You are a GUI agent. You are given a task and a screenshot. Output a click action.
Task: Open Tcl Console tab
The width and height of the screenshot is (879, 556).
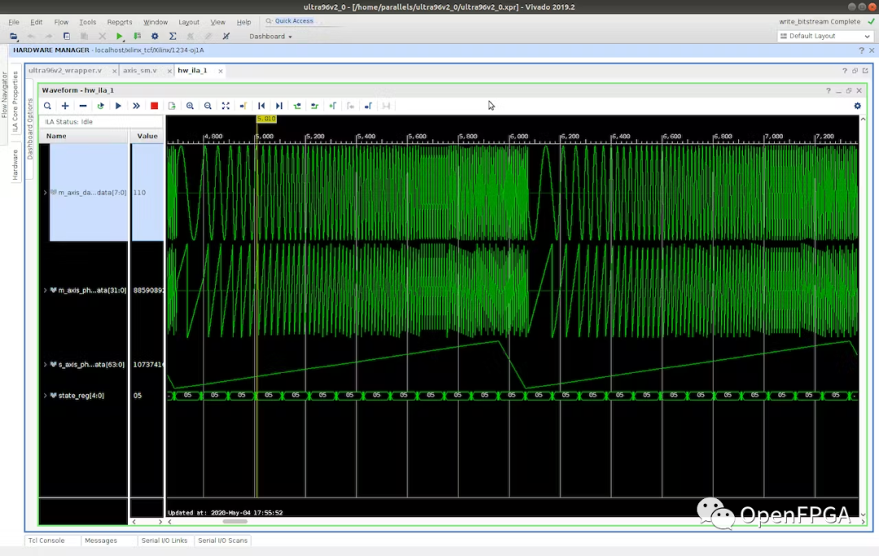click(46, 541)
